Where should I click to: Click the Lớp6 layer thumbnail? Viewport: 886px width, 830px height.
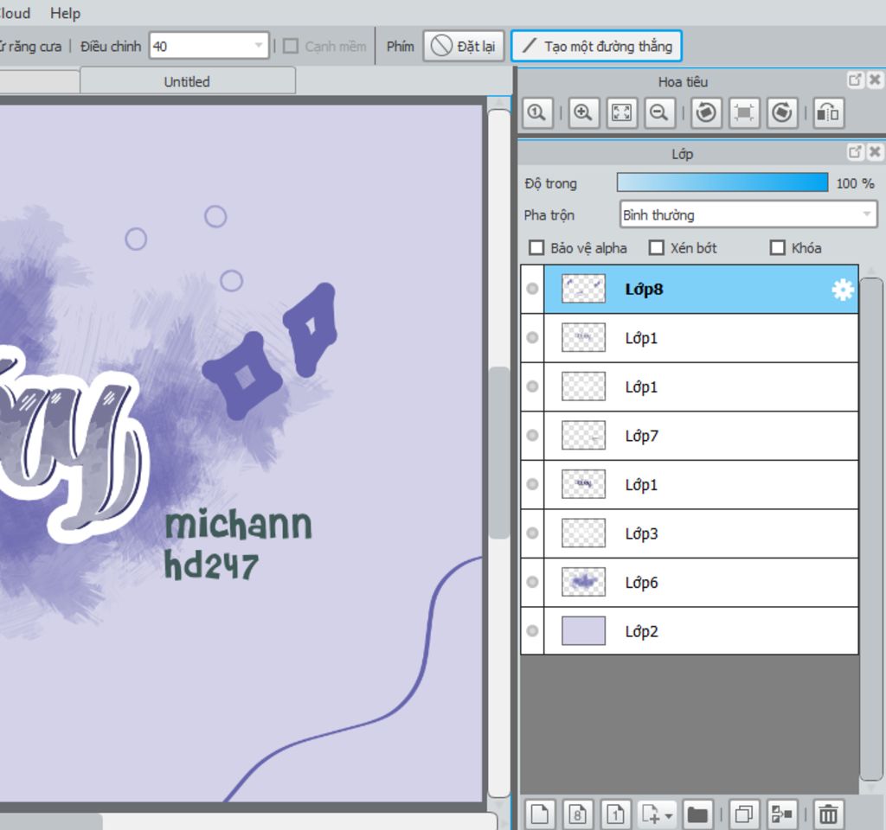pos(583,582)
